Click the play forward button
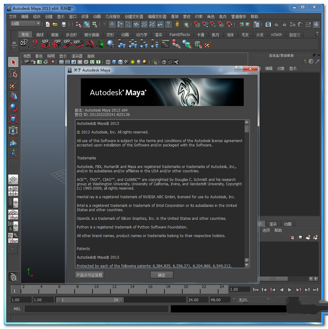The width and height of the screenshot is (328, 329). pyautogui.click(x=290, y=290)
